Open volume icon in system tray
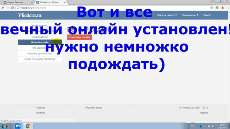This screenshot has height=129, width=230. (x=213, y=126)
